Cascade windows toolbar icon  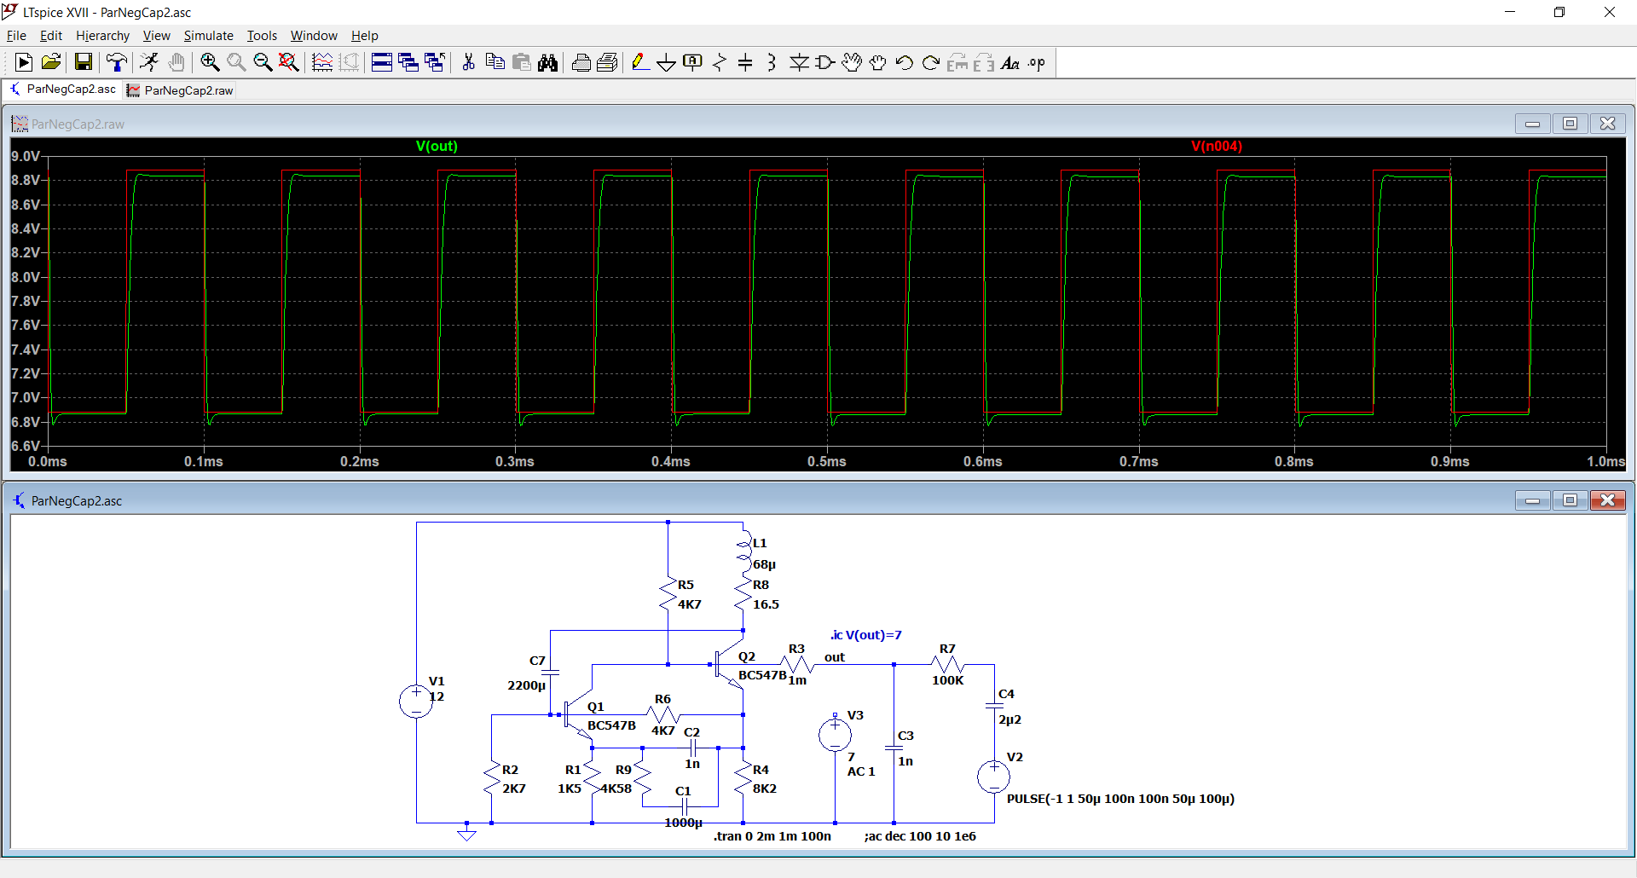(x=408, y=62)
